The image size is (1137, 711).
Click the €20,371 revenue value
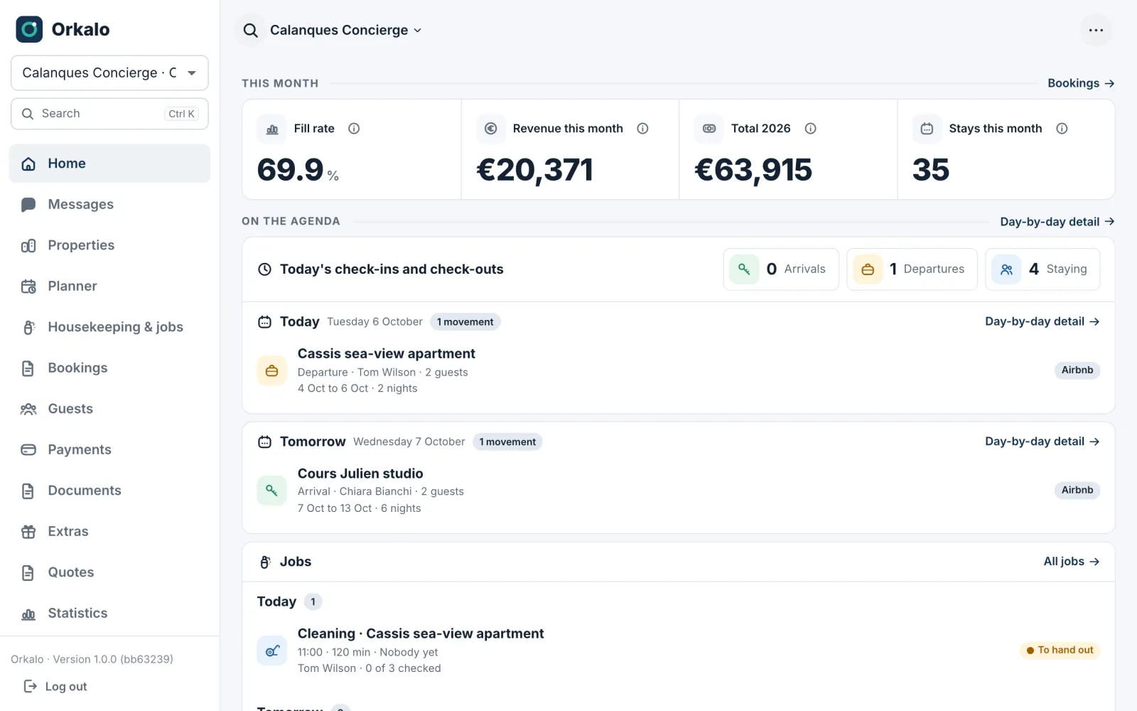tap(534, 171)
